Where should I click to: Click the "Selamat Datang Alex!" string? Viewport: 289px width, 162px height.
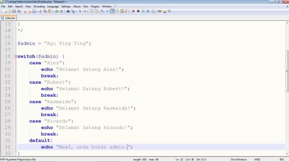point(89,69)
